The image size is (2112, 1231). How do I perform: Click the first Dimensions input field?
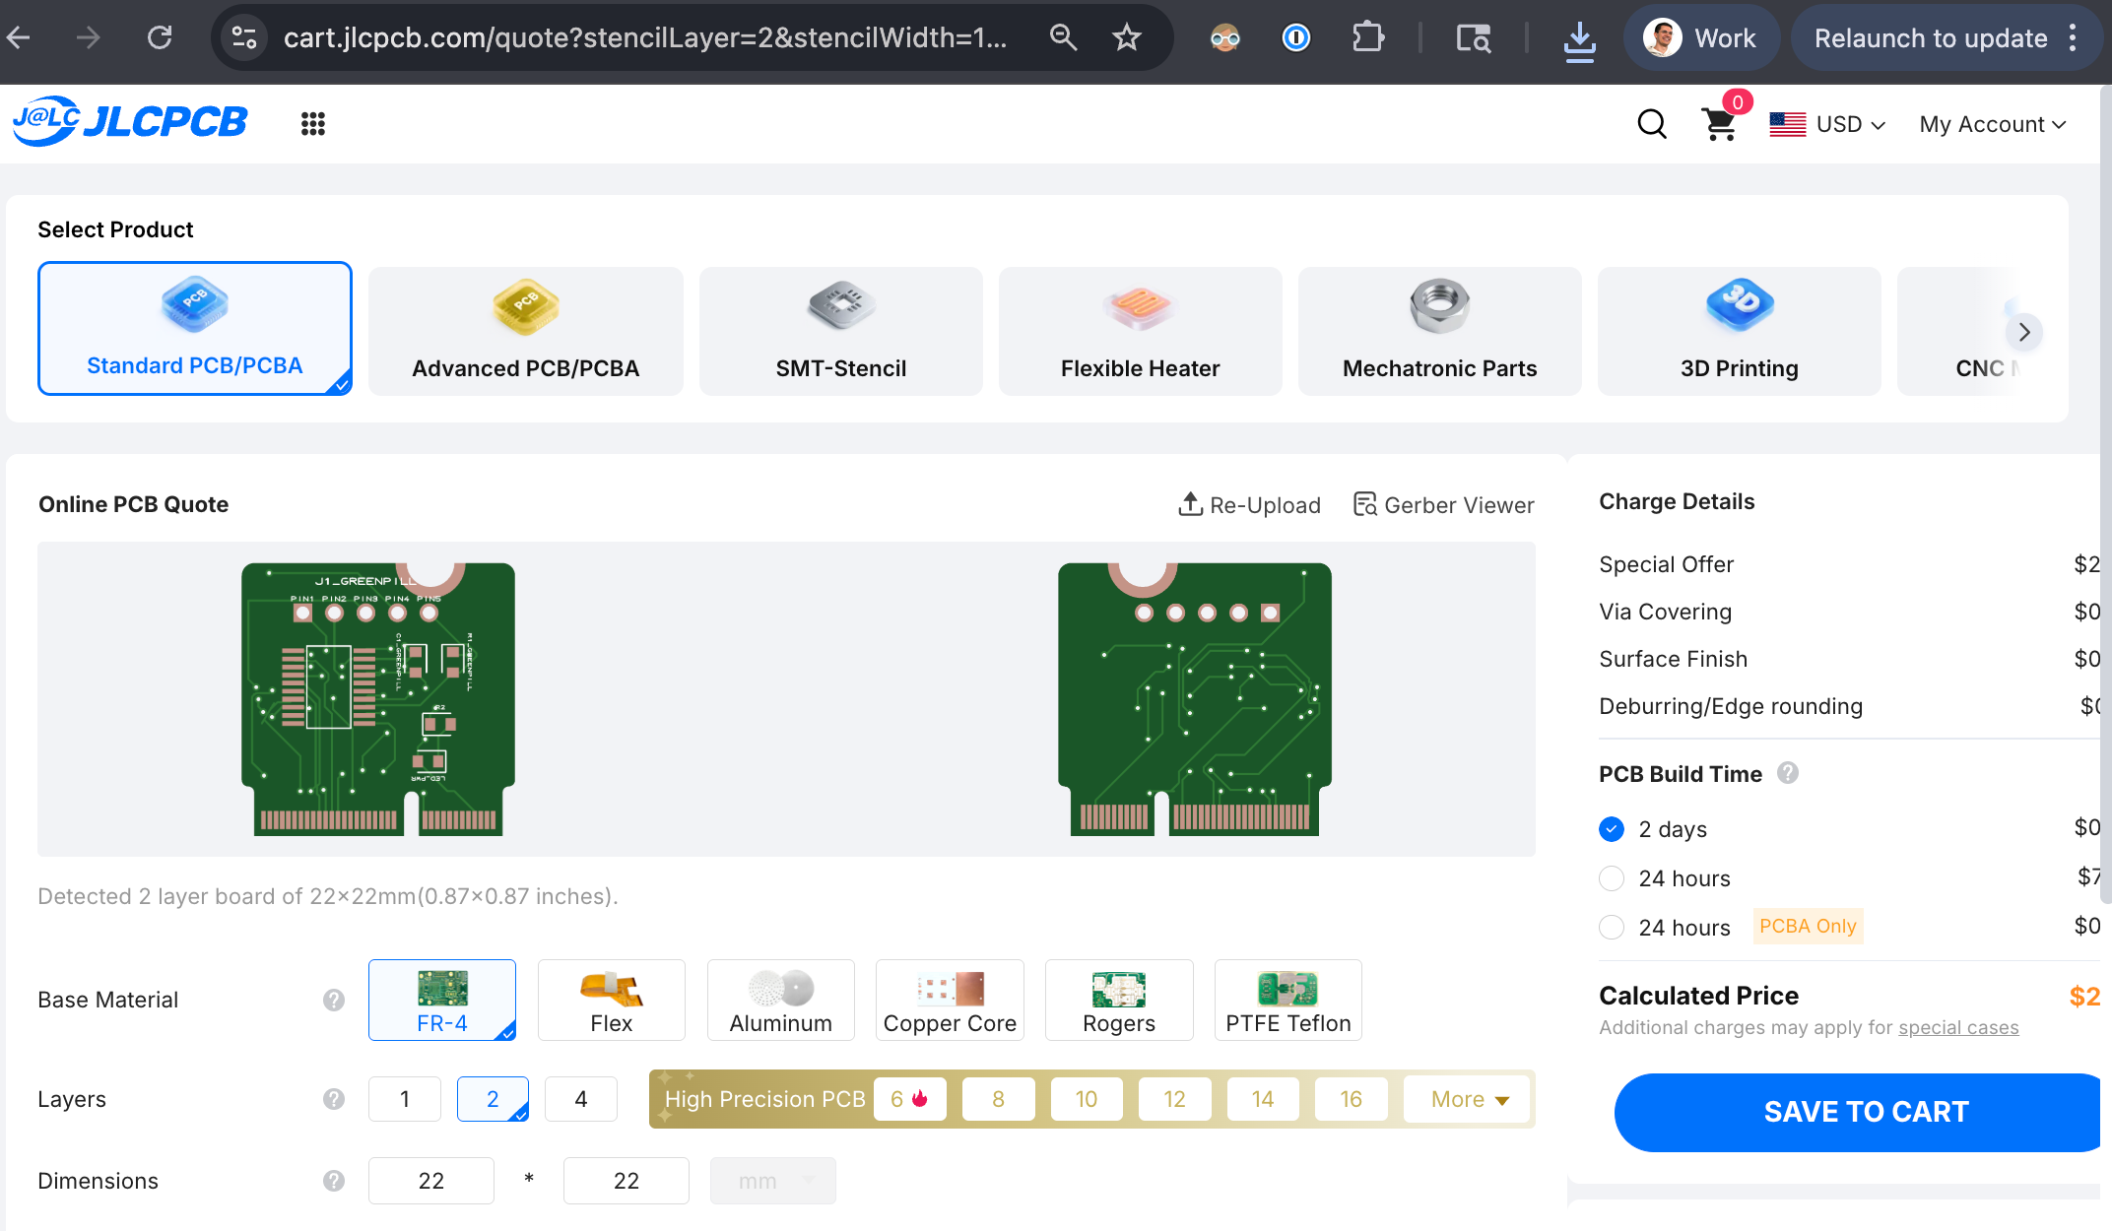[431, 1181]
